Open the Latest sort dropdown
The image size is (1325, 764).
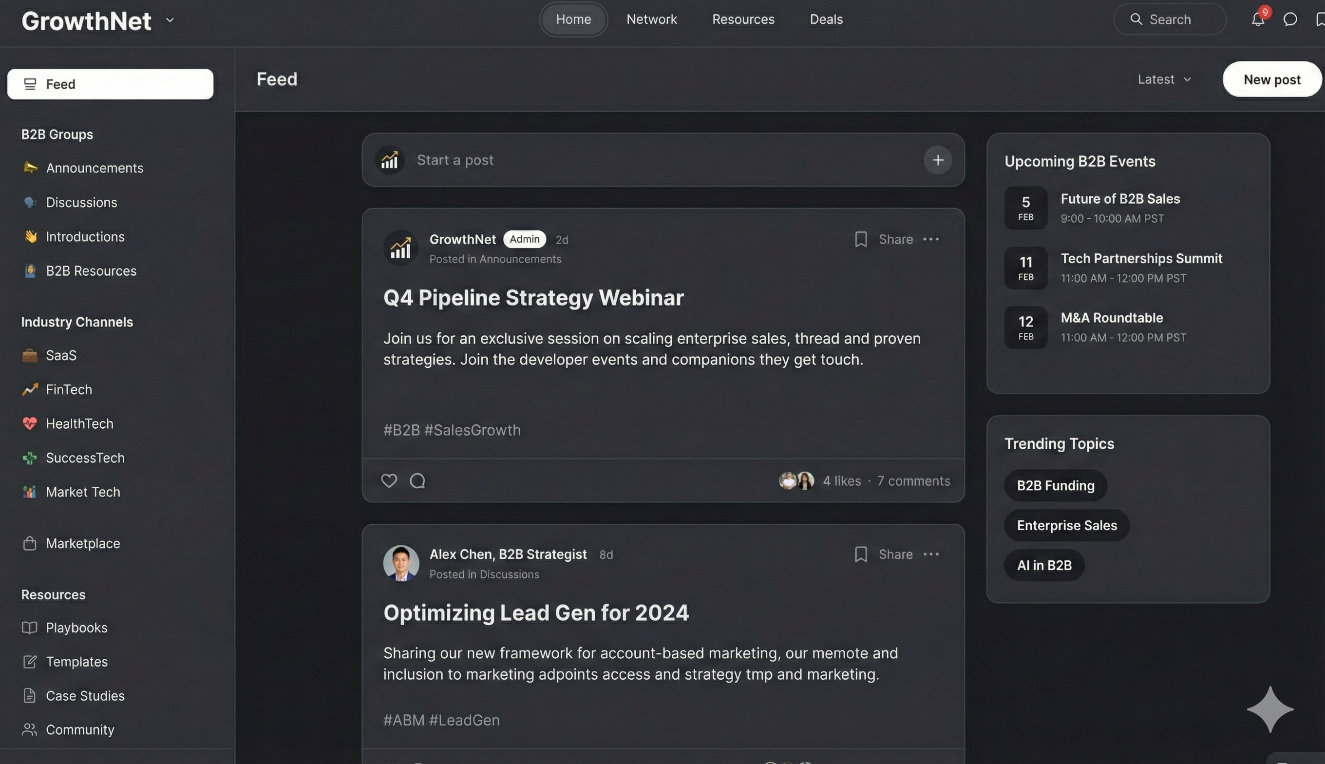pos(1164,79)
